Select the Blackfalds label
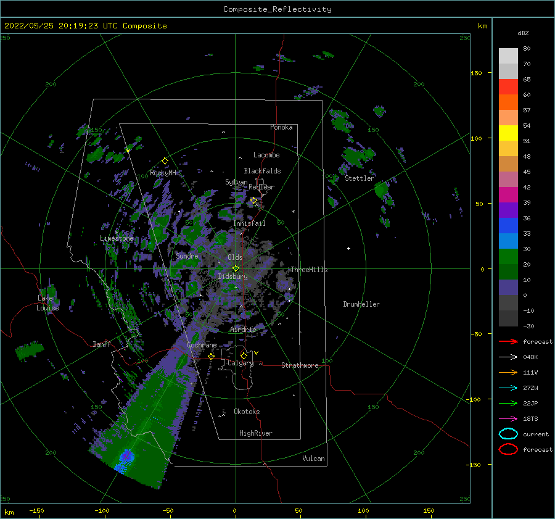555x519 pixels. [x=262, y=171]
